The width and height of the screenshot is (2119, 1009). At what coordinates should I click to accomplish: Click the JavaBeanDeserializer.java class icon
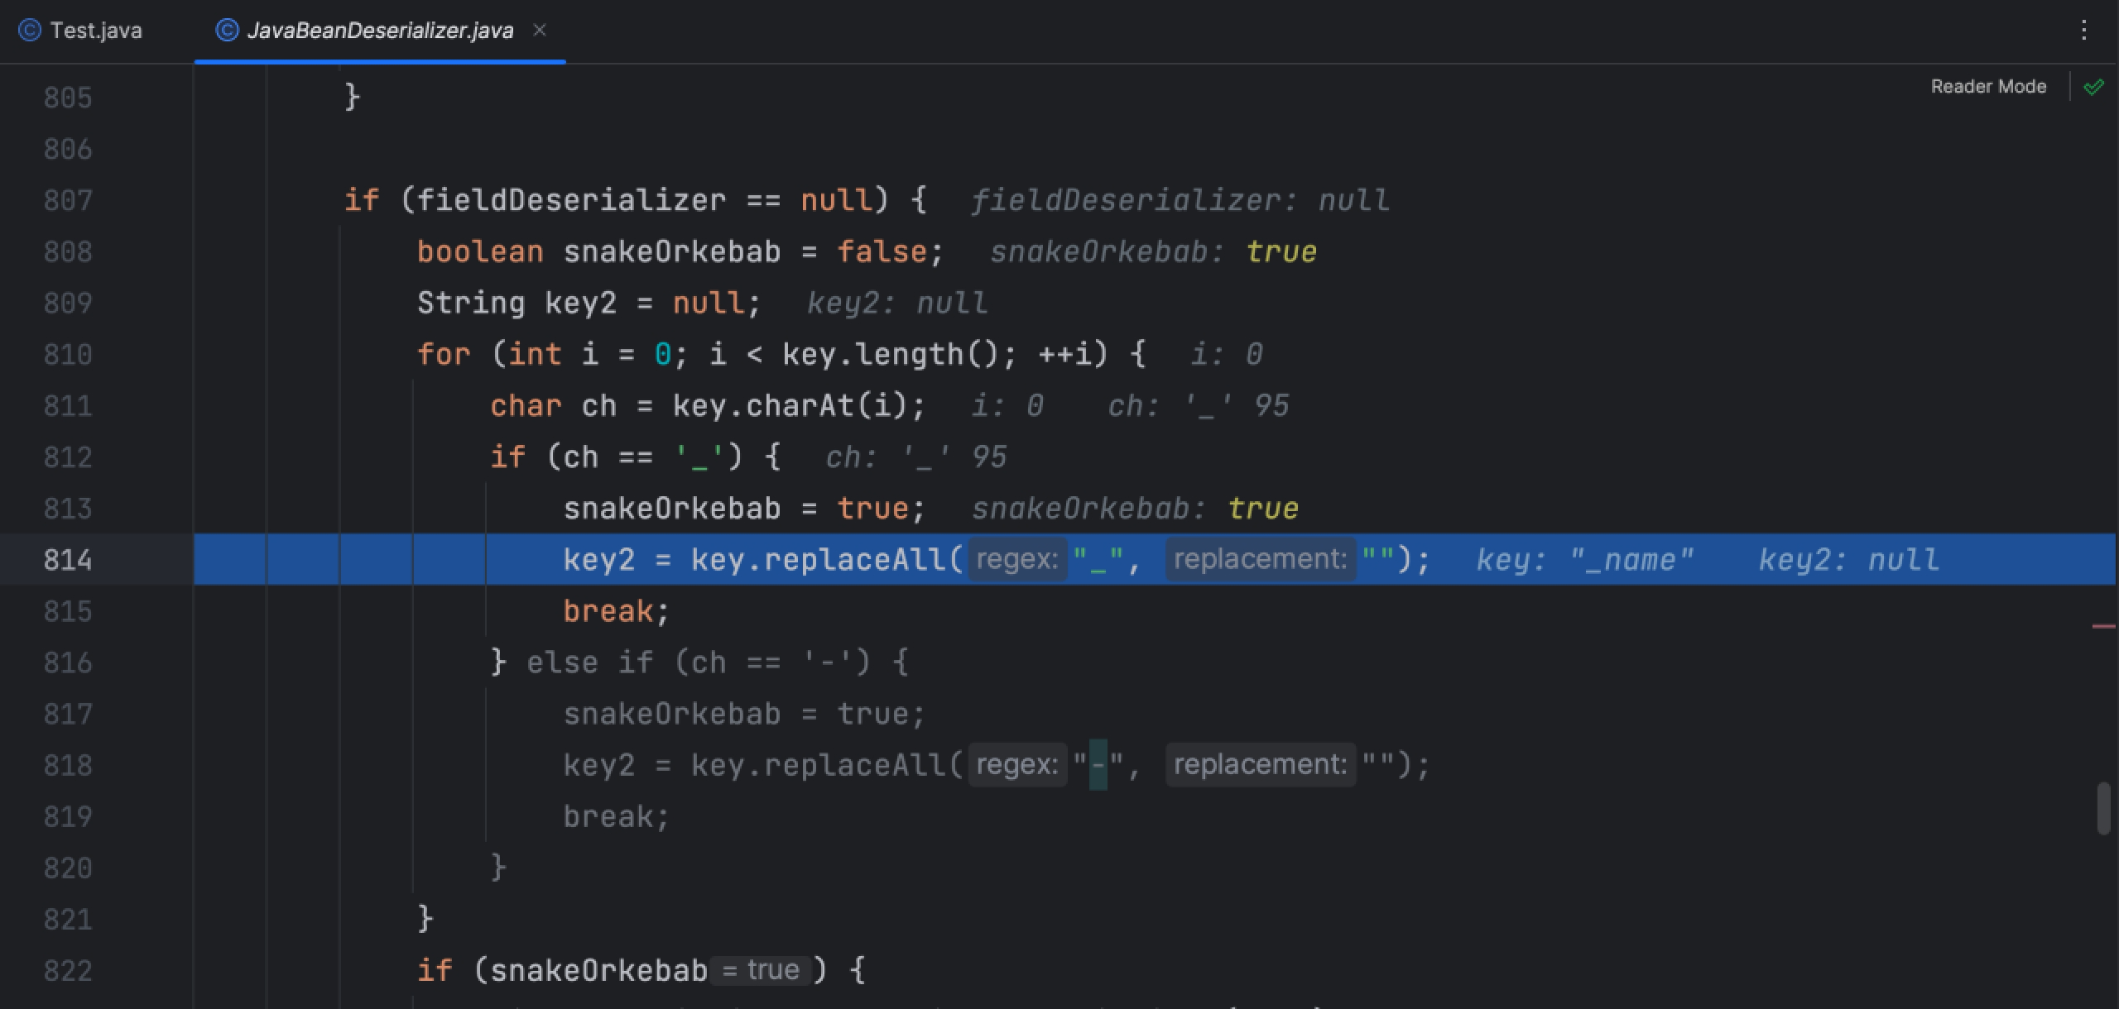click(227, 31)
